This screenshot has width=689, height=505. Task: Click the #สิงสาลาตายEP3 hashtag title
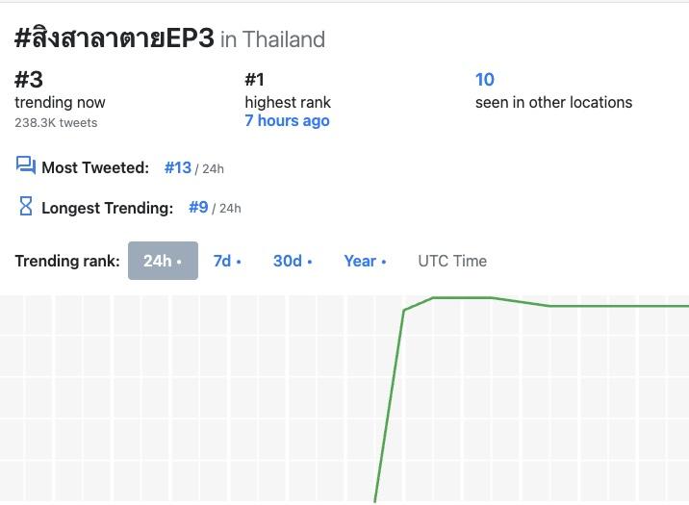[x=115, y=38]
